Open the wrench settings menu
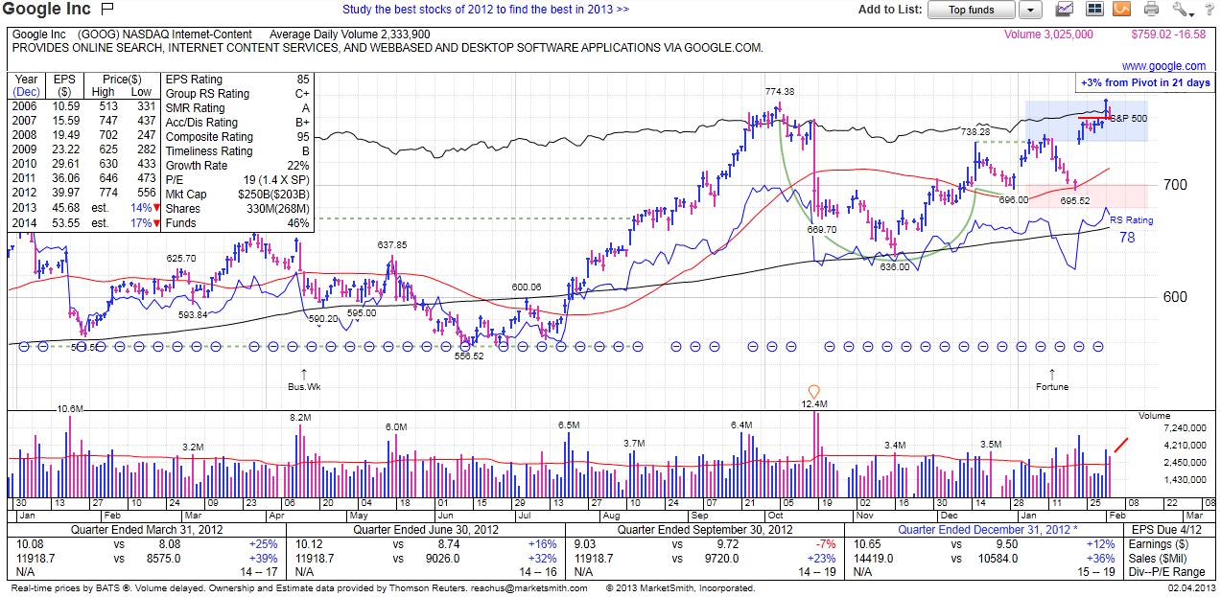The image size is (1221, 597). point(1182,10)
